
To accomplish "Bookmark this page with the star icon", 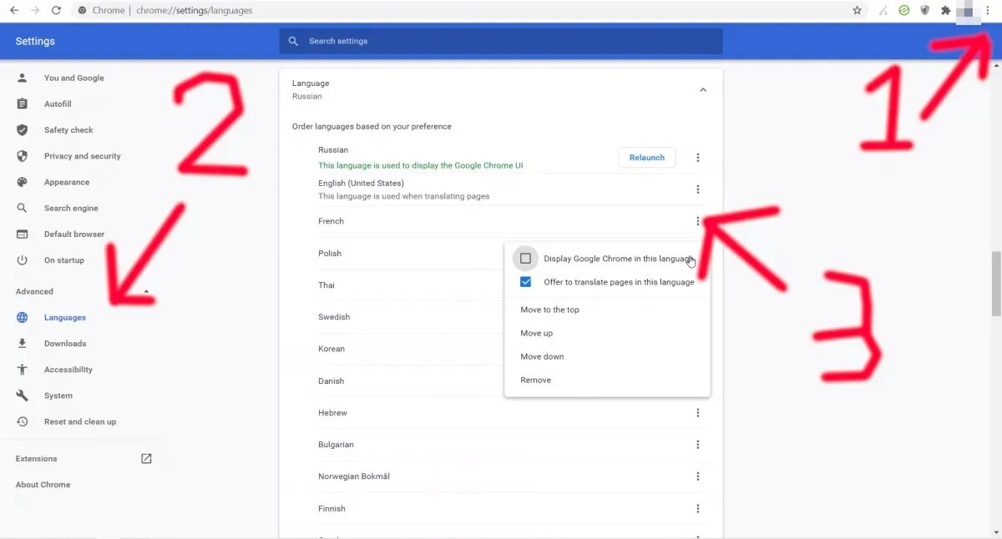I will (857, 11).
